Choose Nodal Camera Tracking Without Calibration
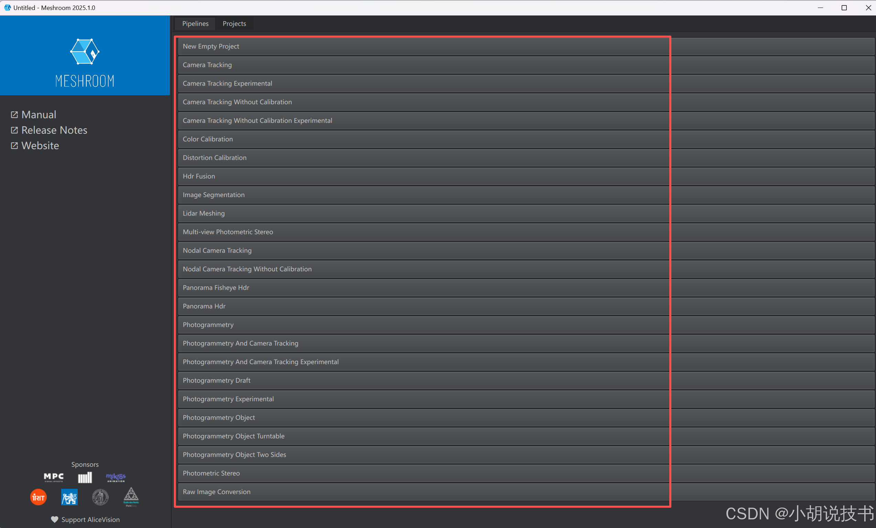Image resolution: width=876 pixels, height=528 pixels. [x=526, y=269]
